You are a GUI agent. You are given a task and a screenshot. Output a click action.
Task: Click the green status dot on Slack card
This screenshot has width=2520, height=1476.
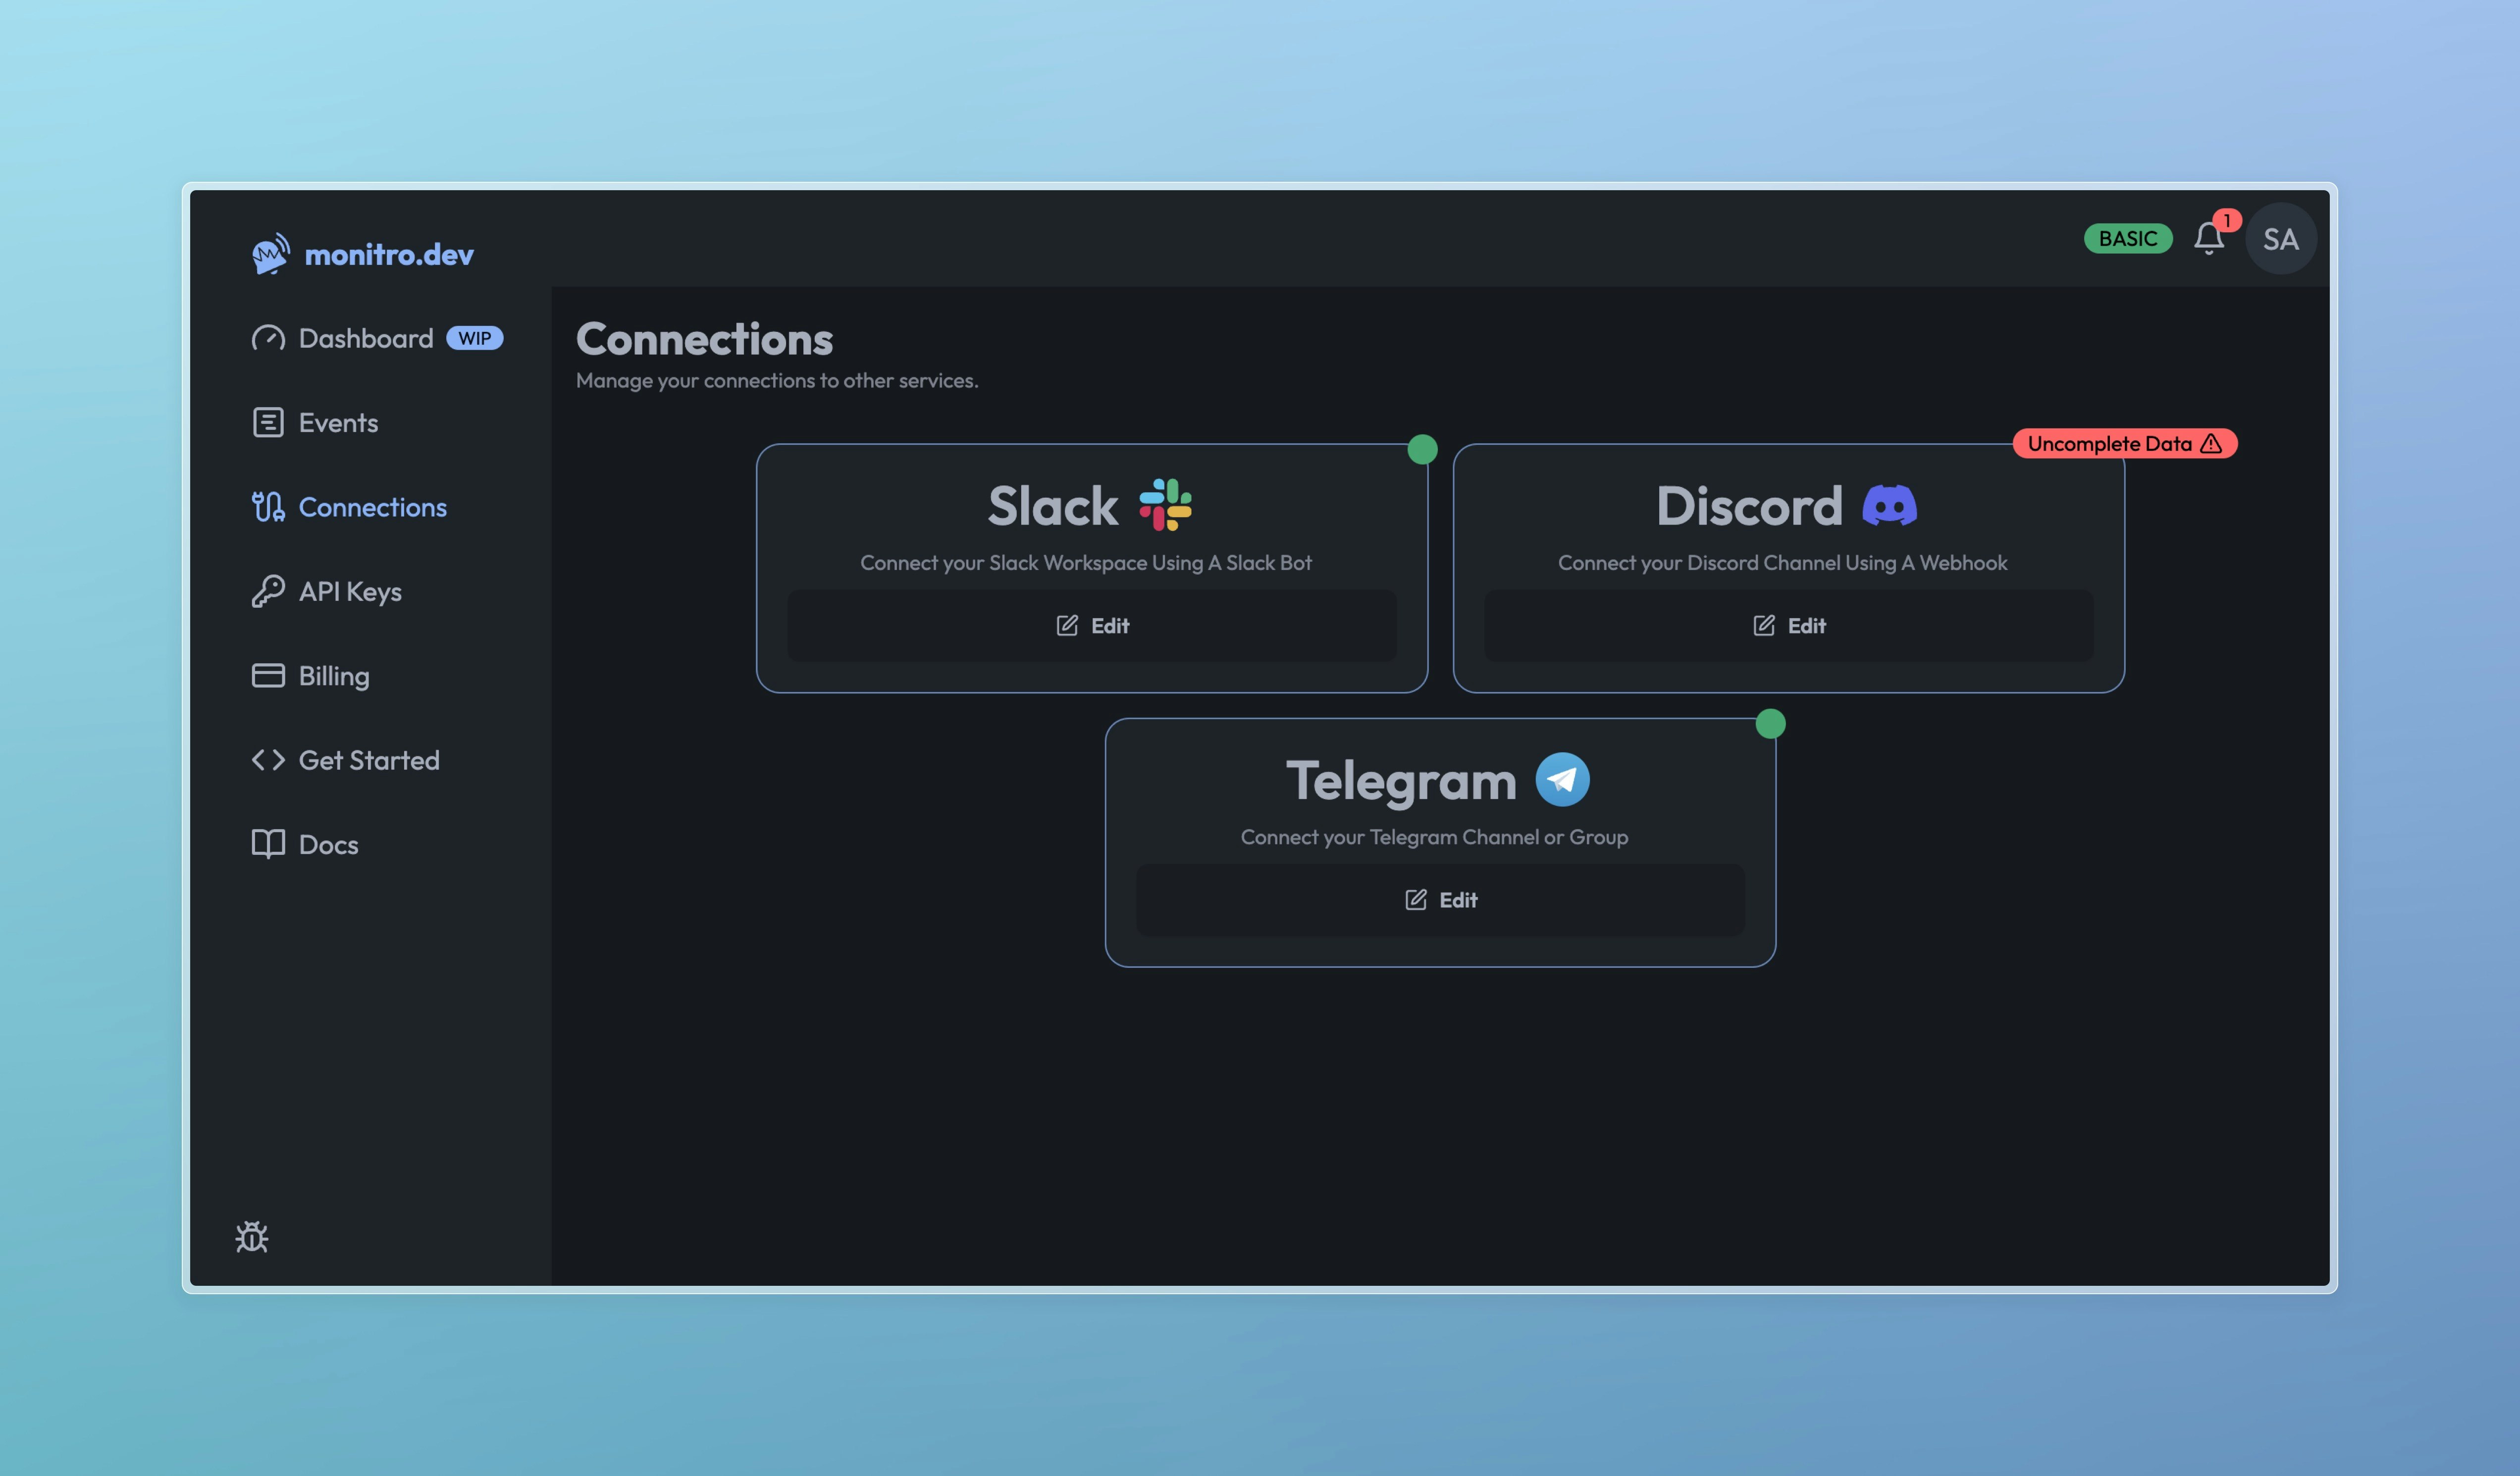1423,449
